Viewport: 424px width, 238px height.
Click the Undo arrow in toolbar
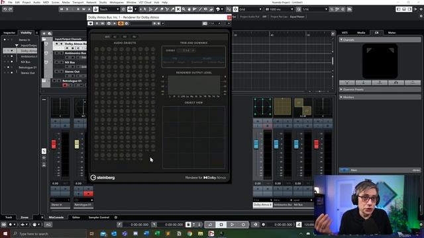point(5,9)
